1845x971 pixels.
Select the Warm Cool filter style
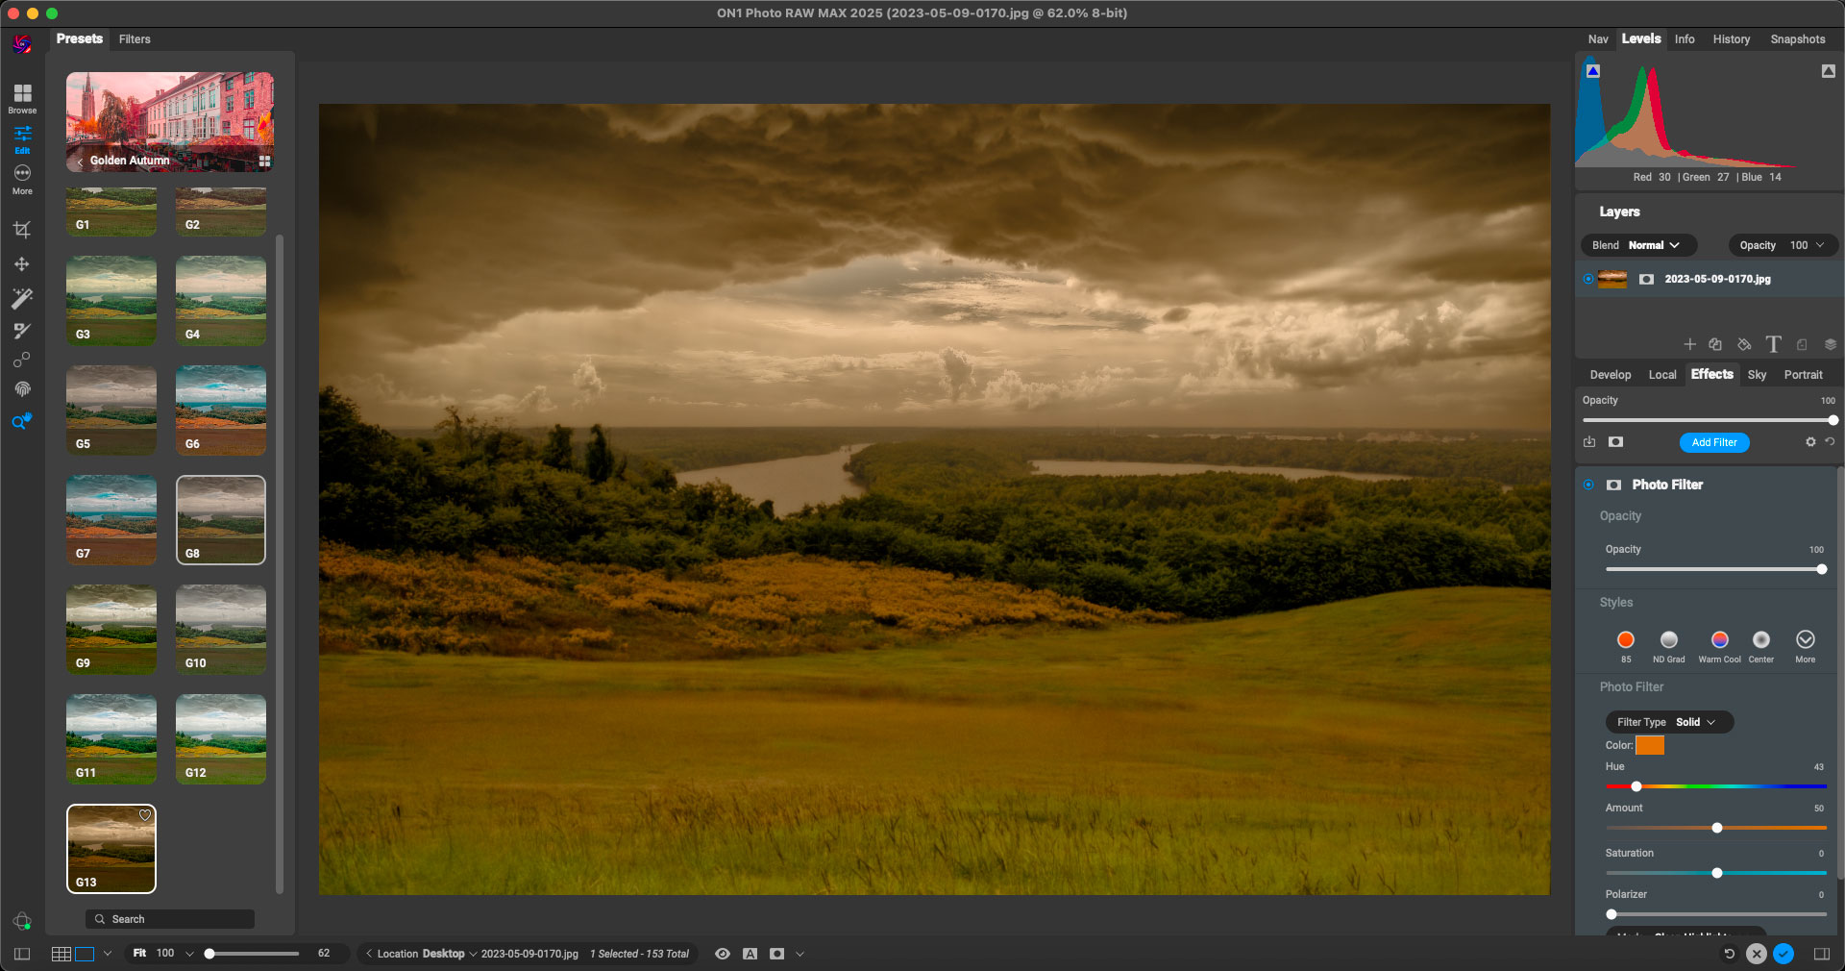tap(1719, 641)
